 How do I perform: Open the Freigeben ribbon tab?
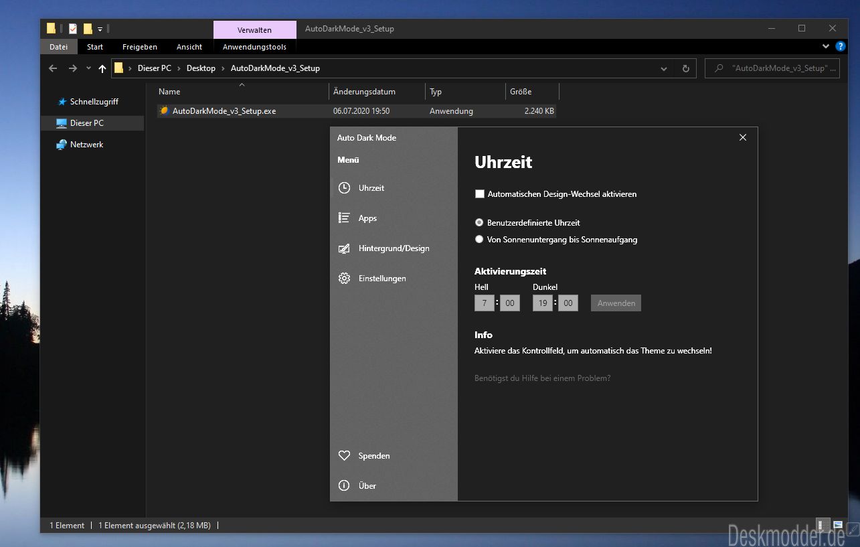140,47
